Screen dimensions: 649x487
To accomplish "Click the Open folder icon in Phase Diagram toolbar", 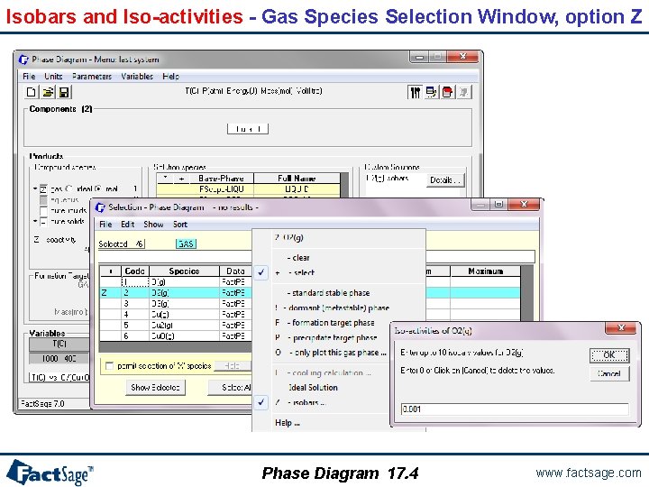I will point(48,92).
